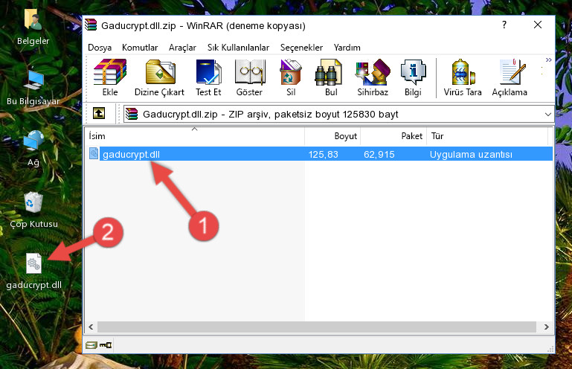Open the Yardım menu
Viewport: 572px width, 369px height.
click(x=347, y=48)
